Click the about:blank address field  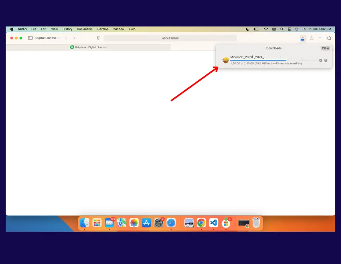(170, 38)
